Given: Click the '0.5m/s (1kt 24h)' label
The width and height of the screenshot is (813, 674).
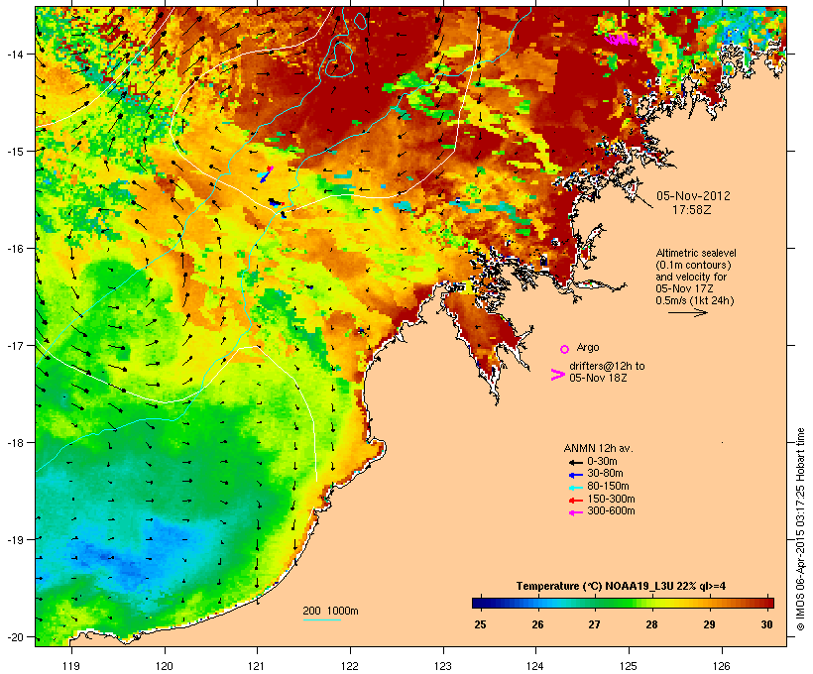Looking at the screenshot, I should click(695, 300).
